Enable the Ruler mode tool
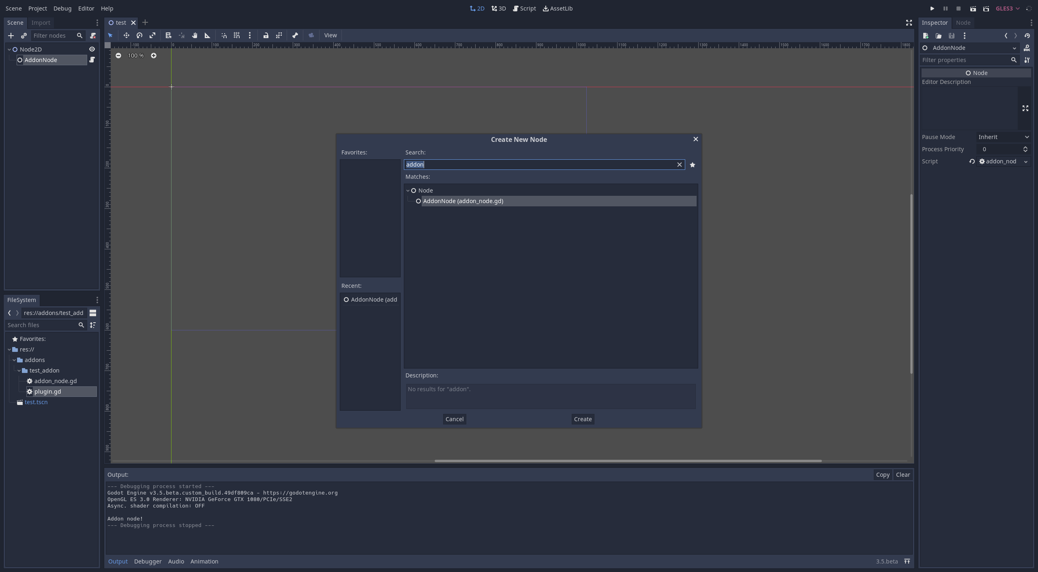 [x=207, y=36]
